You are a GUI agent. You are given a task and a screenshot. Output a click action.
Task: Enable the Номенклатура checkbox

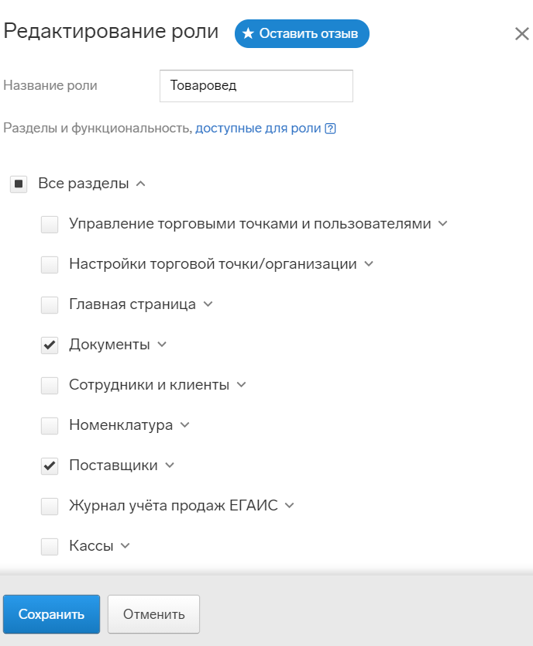[x=50, y=425]
